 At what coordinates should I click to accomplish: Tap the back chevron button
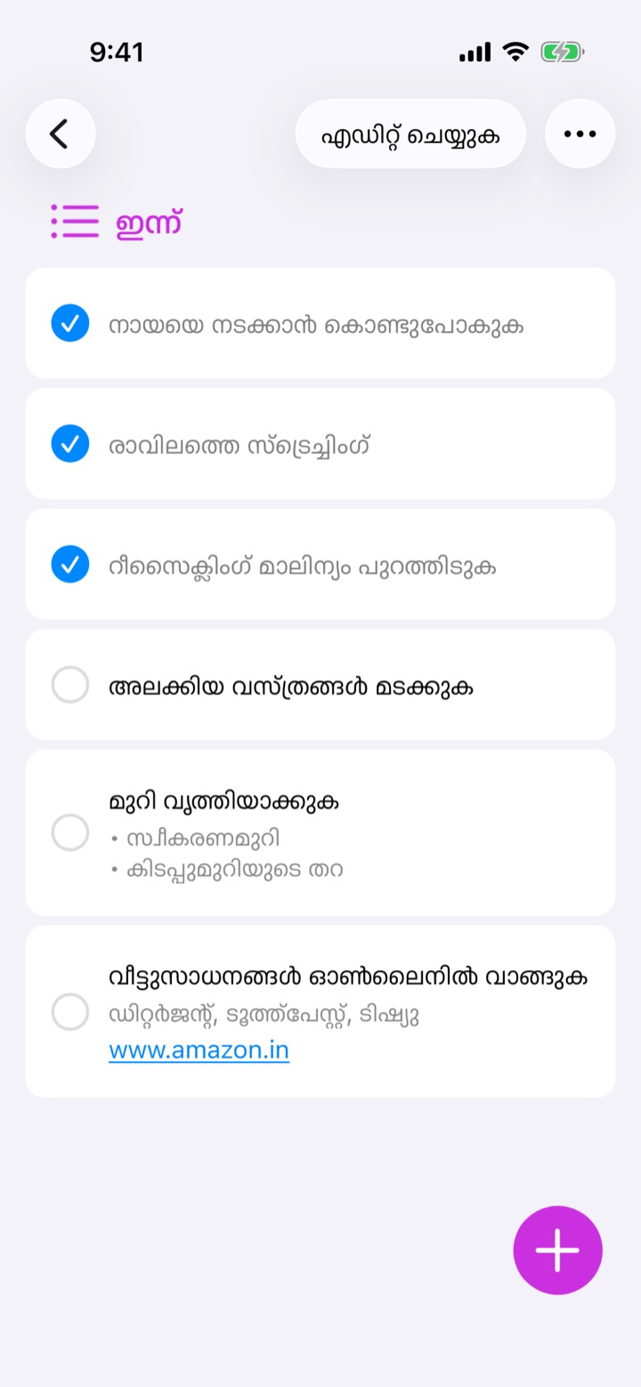coord(61,134)
